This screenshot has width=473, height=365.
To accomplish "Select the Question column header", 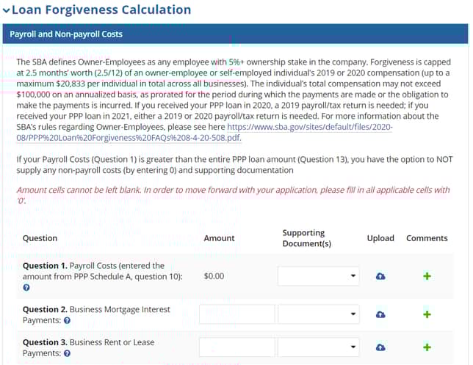I will pos(40,238).
